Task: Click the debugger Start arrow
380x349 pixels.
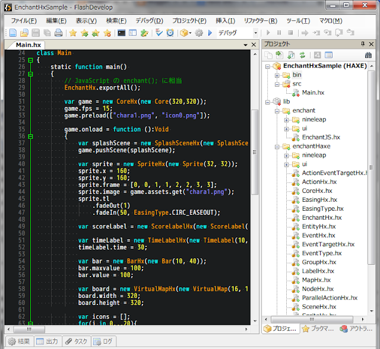Action: point(268,33)
